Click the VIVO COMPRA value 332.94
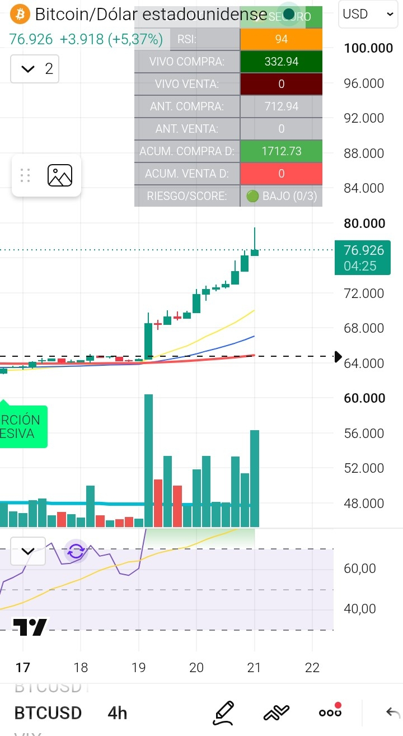 click(x=281, y=62)
